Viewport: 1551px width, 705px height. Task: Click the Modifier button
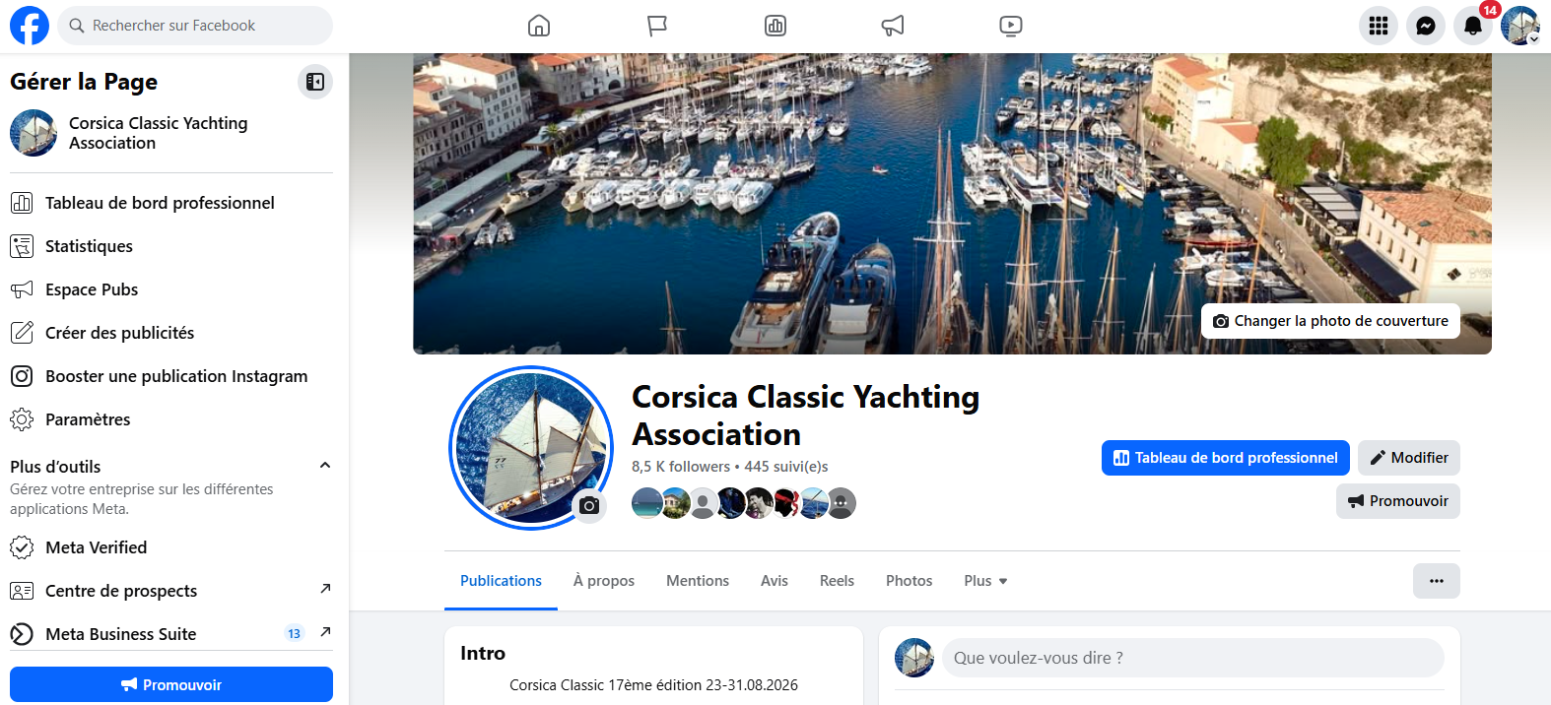(1409, 458)
